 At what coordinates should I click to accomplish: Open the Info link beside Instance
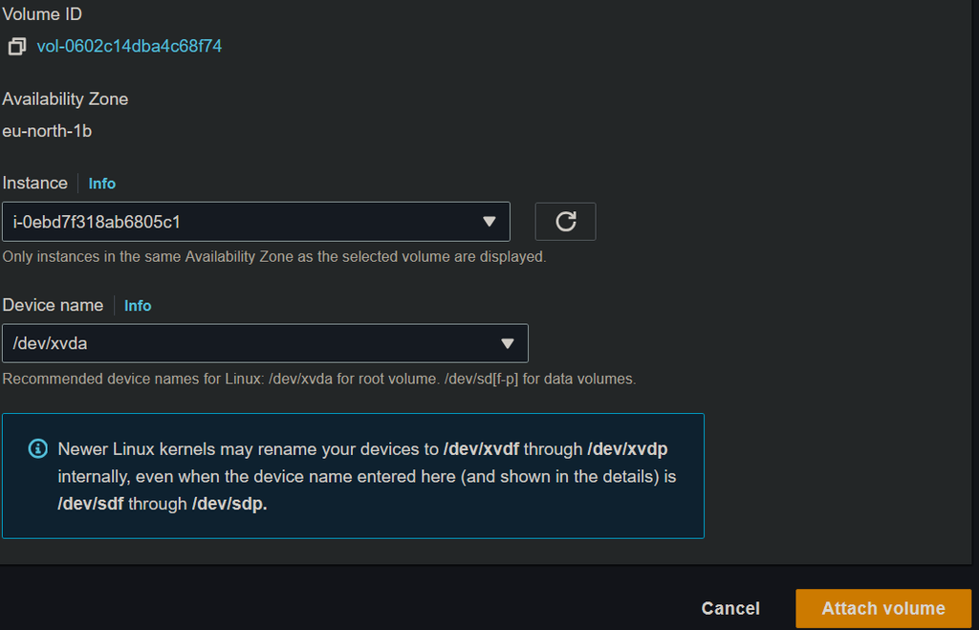click(x=102, y=184)
